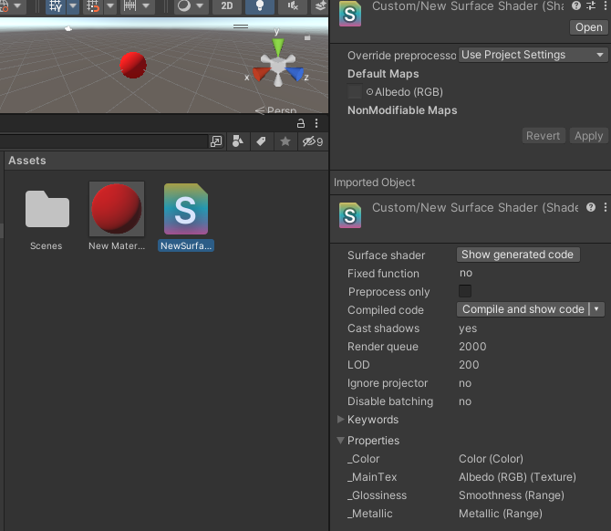The width and height of the screenshot is (611, 531).
Task: Open search in new window icon
Action: click(216, 141)
